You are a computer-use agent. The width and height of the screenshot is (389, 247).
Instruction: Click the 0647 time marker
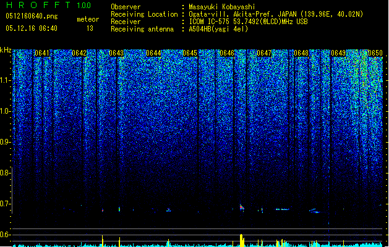[264, 53]
